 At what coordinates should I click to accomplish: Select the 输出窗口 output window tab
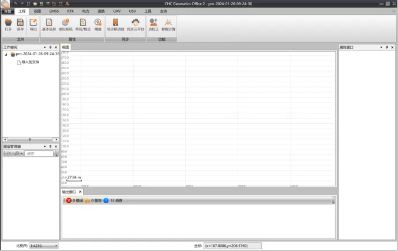point(69,192)
